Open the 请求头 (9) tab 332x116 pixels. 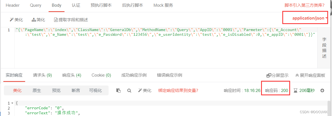42,75
